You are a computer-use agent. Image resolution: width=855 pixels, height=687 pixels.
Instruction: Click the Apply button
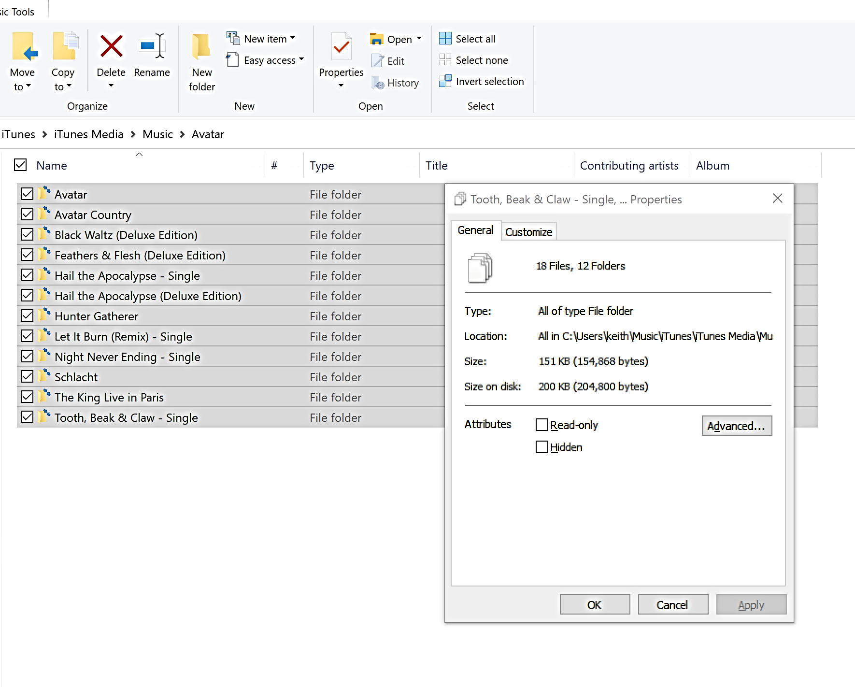point(751,604)
